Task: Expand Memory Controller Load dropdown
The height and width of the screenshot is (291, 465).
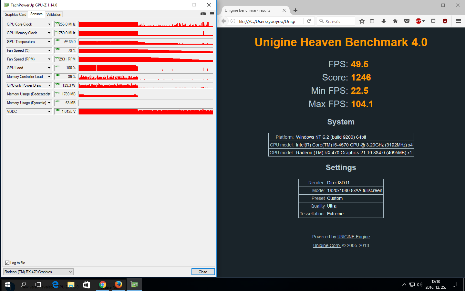Action: (x=49, y=77)
